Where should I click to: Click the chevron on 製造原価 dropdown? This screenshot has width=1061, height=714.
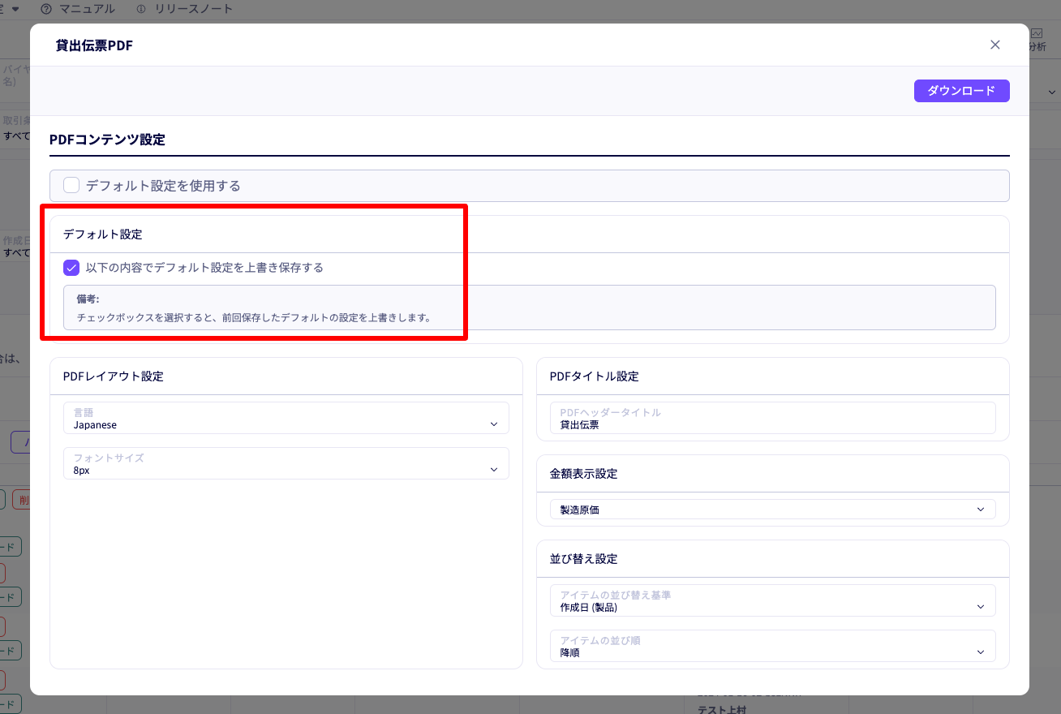point(981,510)
